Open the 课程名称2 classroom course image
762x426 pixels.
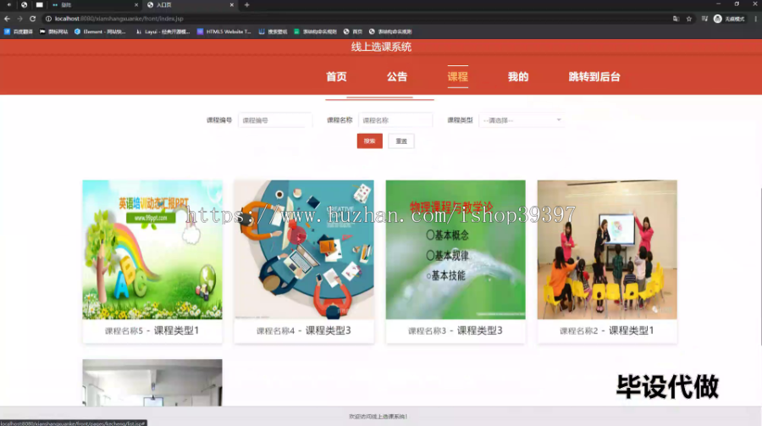click(x=607, y=250)
